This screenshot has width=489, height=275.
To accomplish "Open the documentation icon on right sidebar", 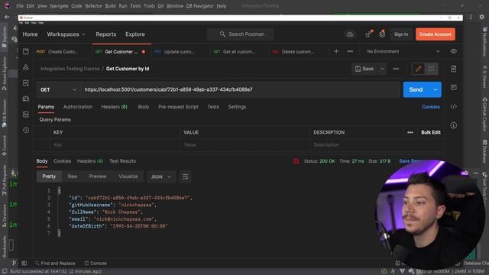I will point(453,69).
